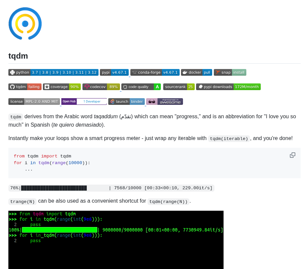The width and height of the screenshot is (307, 269).
Task: Open the sourcerank 25 badge
Action: 179,87
